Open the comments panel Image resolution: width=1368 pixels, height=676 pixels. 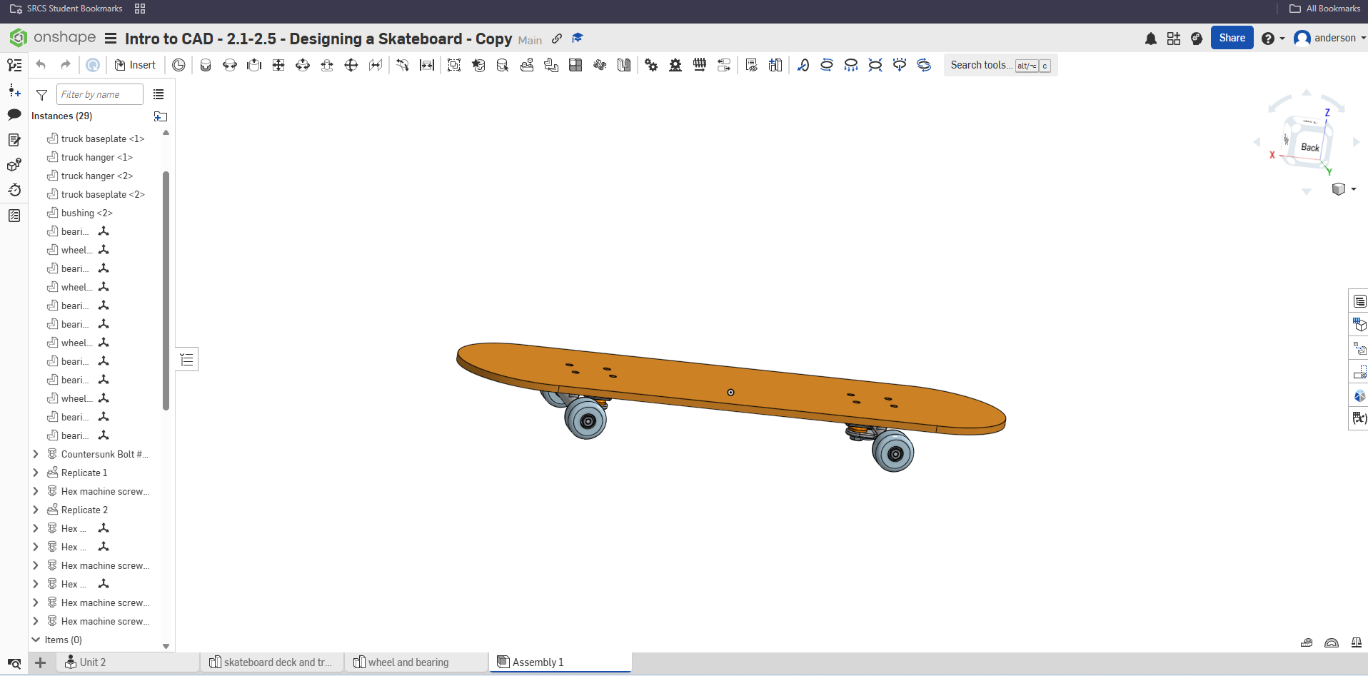pyautogui.click(x=14, y=114)
